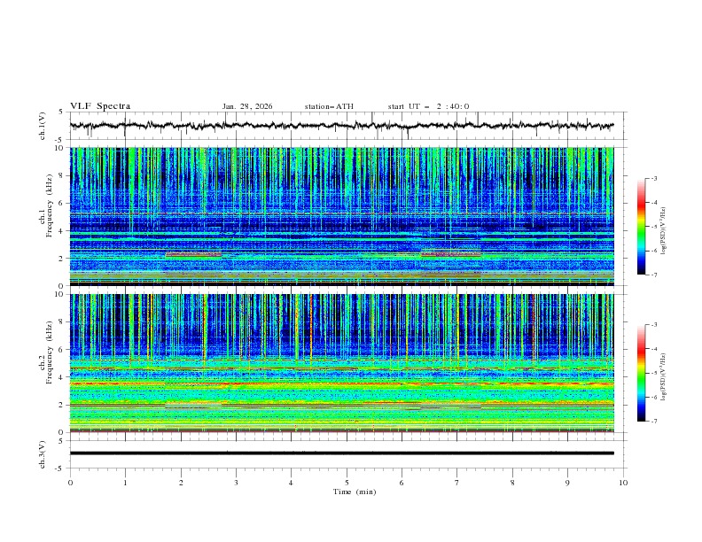Select the date text "Jan. 28, 2026"
The height and width of the screenshot is (542, 702).
tap(247, 106)
